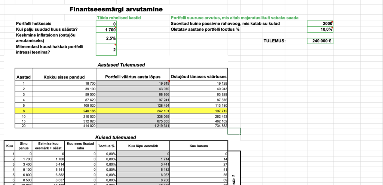383x185 pixels.
Task: Select the TULEMUS result cell 240 000 €
Action: point(320,41)
